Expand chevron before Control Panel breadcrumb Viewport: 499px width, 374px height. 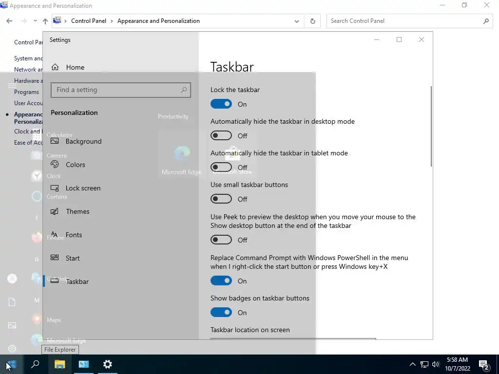[x=66, y=21]
